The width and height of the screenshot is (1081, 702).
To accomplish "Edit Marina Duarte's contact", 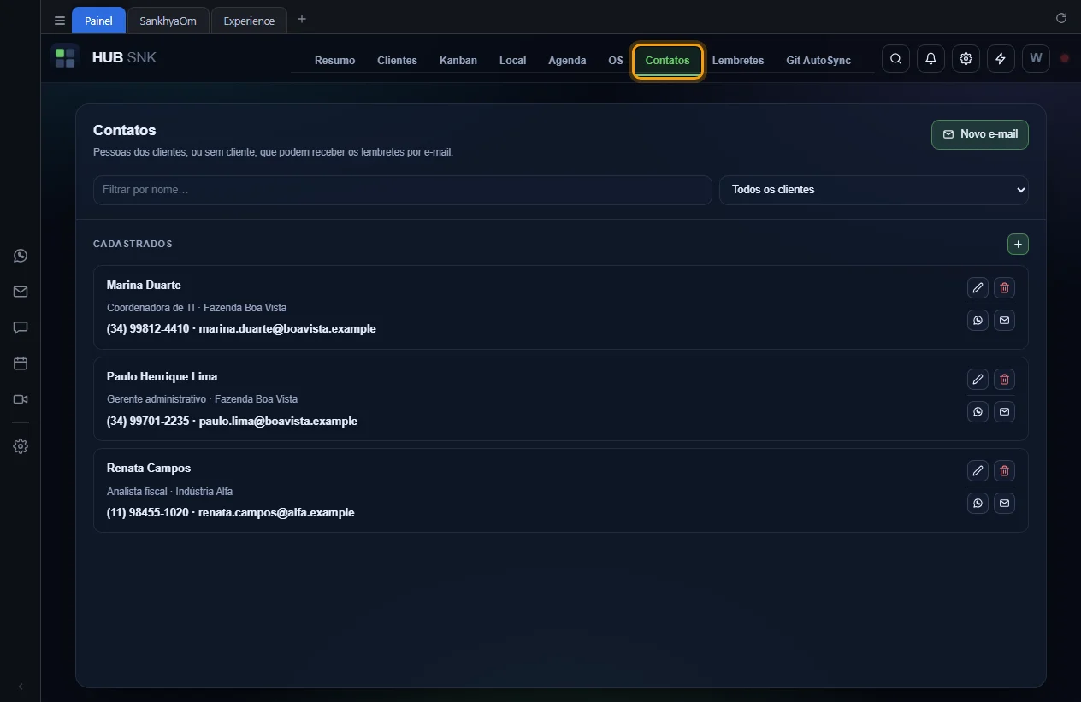I will (978, 288).
